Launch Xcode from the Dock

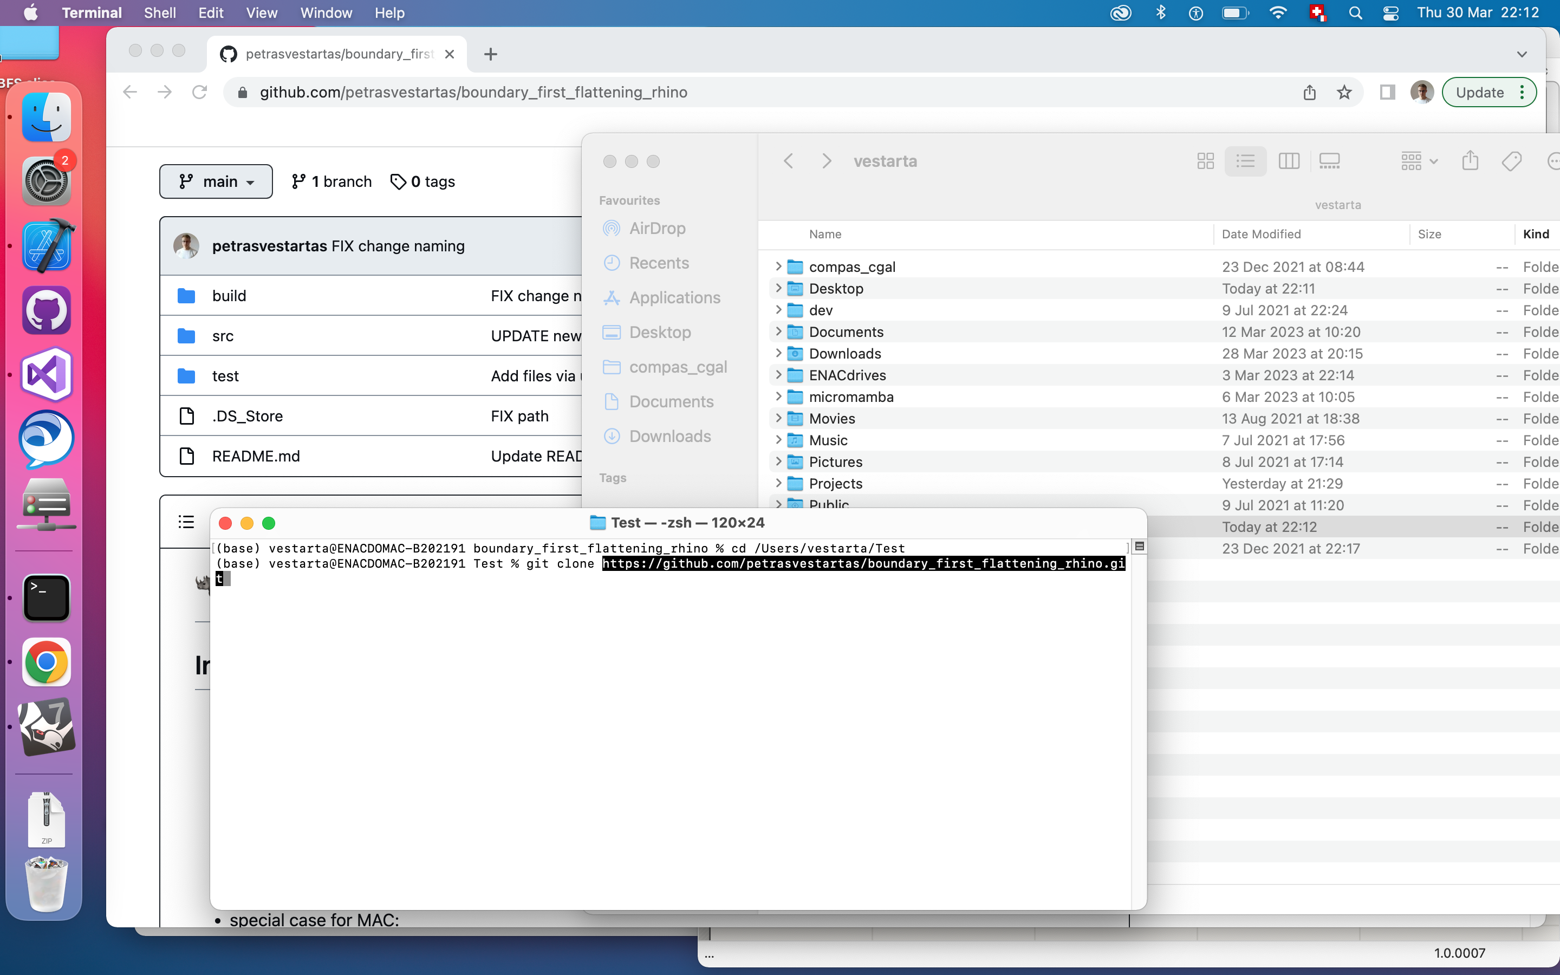click(47, 246)
